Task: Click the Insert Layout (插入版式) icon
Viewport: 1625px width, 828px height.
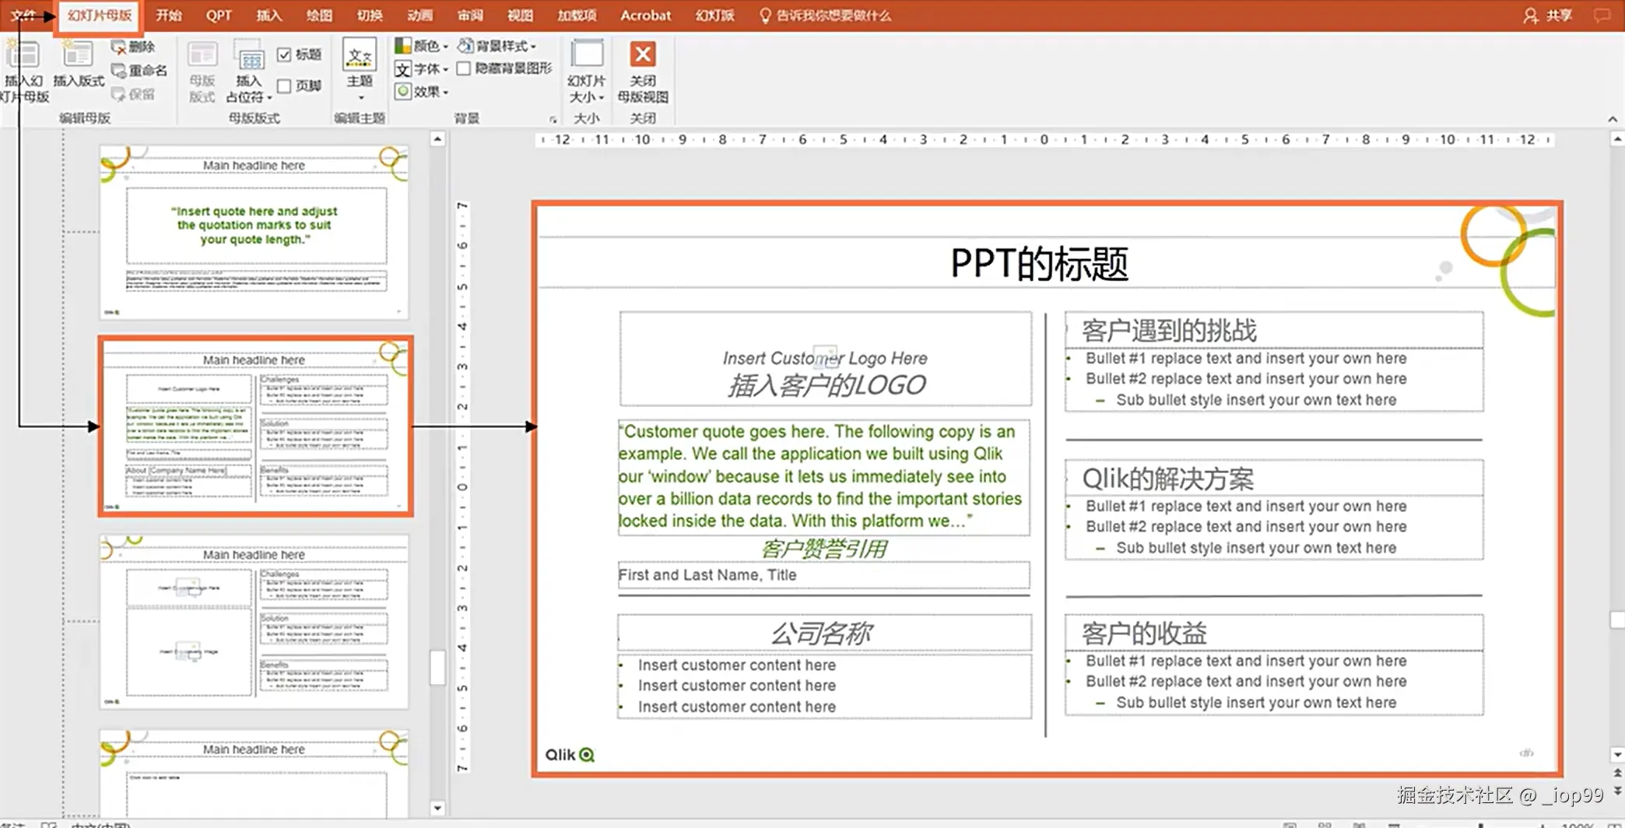Action: click(x=78, y=54)
